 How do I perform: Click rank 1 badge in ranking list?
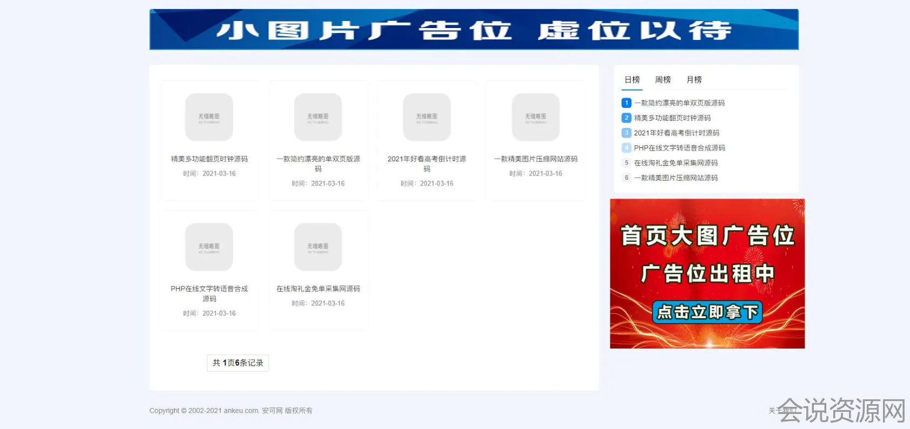pos(626,103)
